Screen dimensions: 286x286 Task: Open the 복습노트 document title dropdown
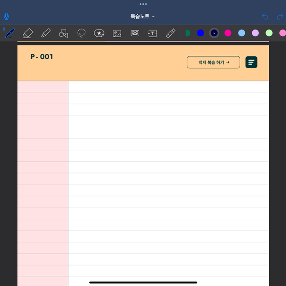[x=143, y=16]
